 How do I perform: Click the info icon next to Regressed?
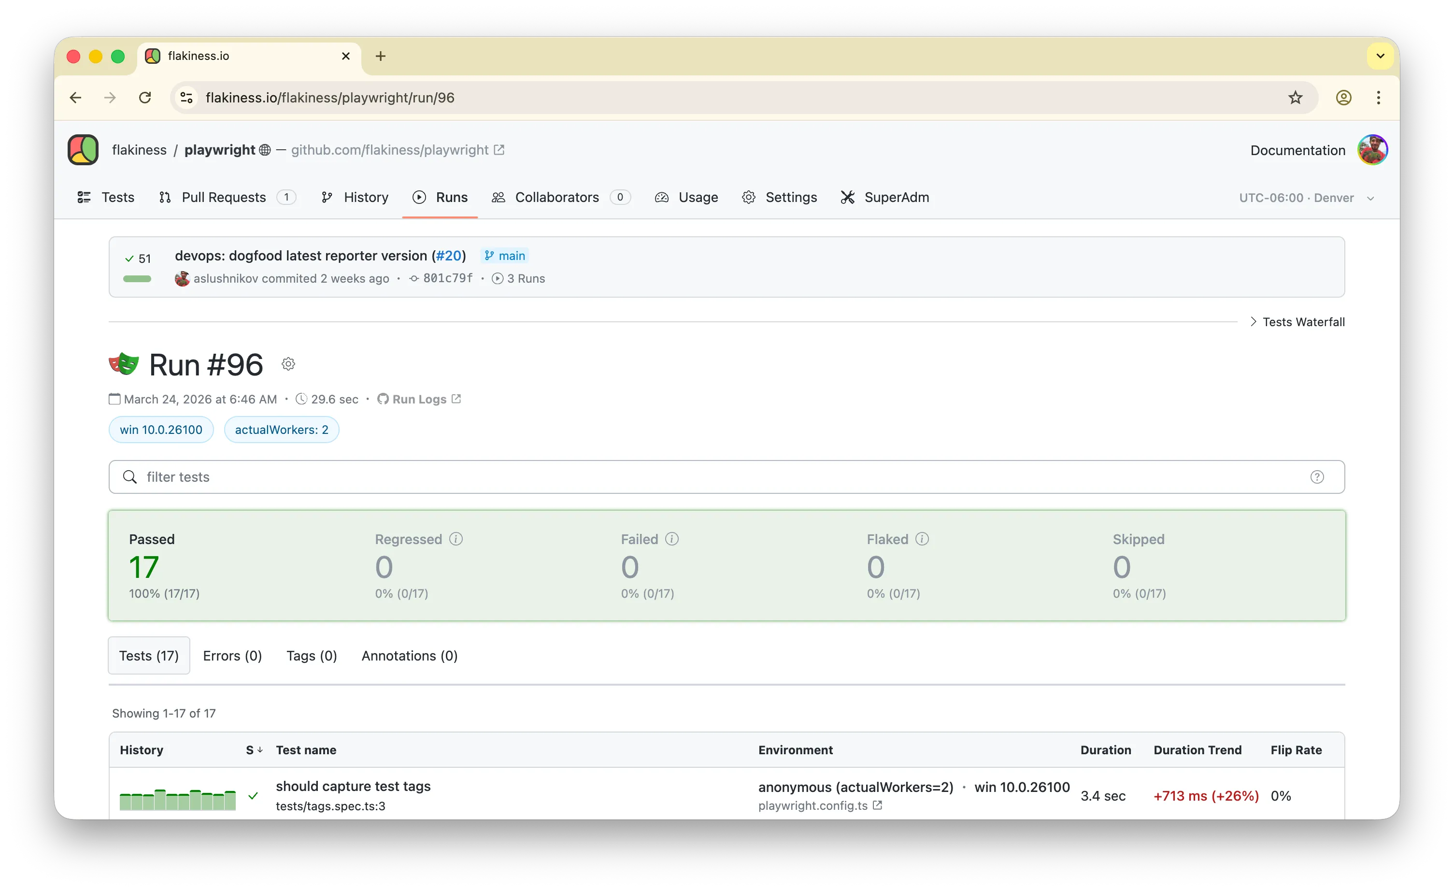coord(456,539)
